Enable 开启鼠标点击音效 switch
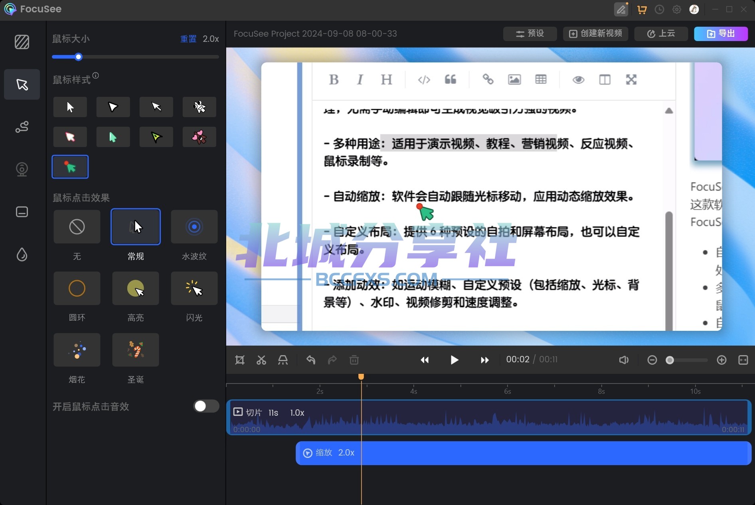The width and height of the screenshot is (755, 505). click(x=206, y=406)
